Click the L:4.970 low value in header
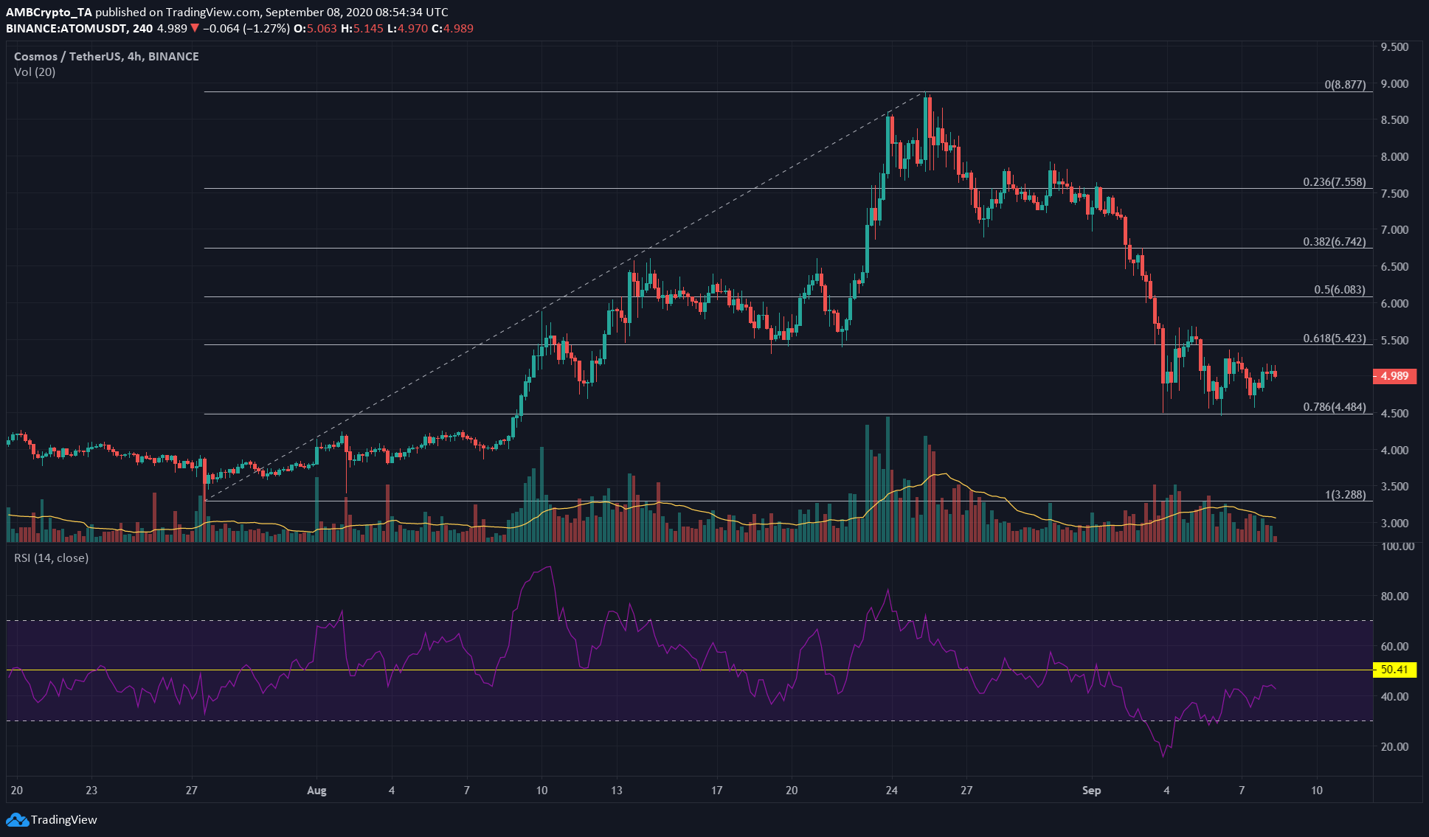Viewport: 1429px width, 837px height. tap(408, 29)
